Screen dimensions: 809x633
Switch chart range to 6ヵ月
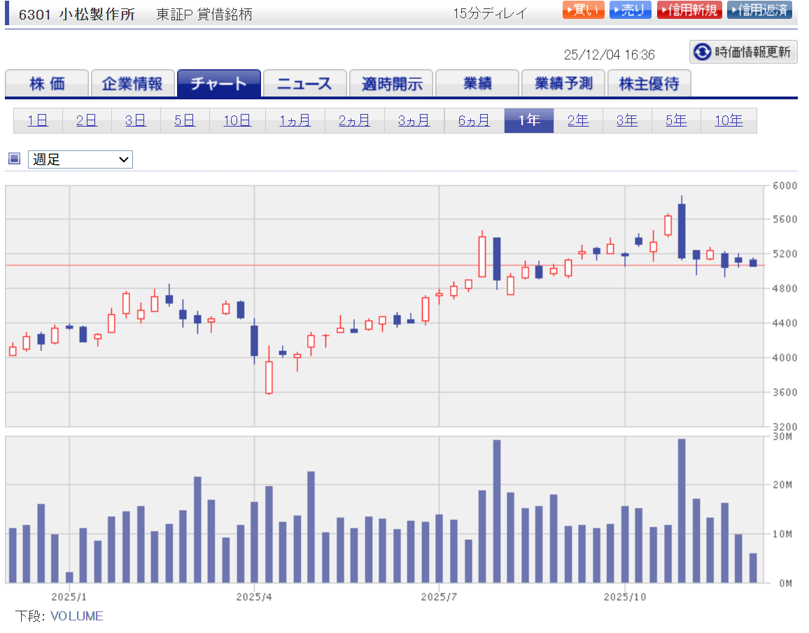(x=474, y=121)
